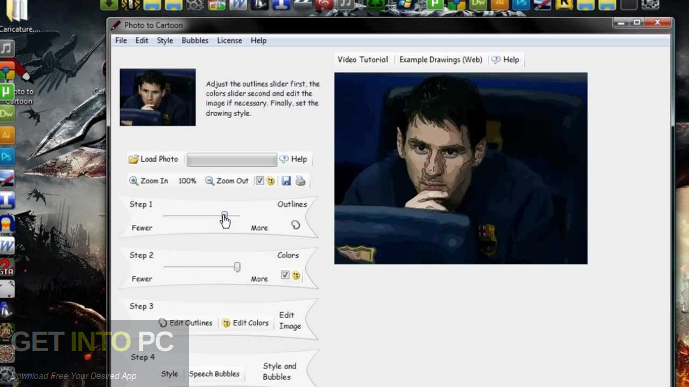Click the blue floppy disk save icon

(x=286, y=181)
